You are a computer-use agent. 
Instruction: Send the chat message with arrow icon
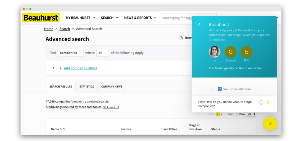pyautogui.click(x=268, y=103)
